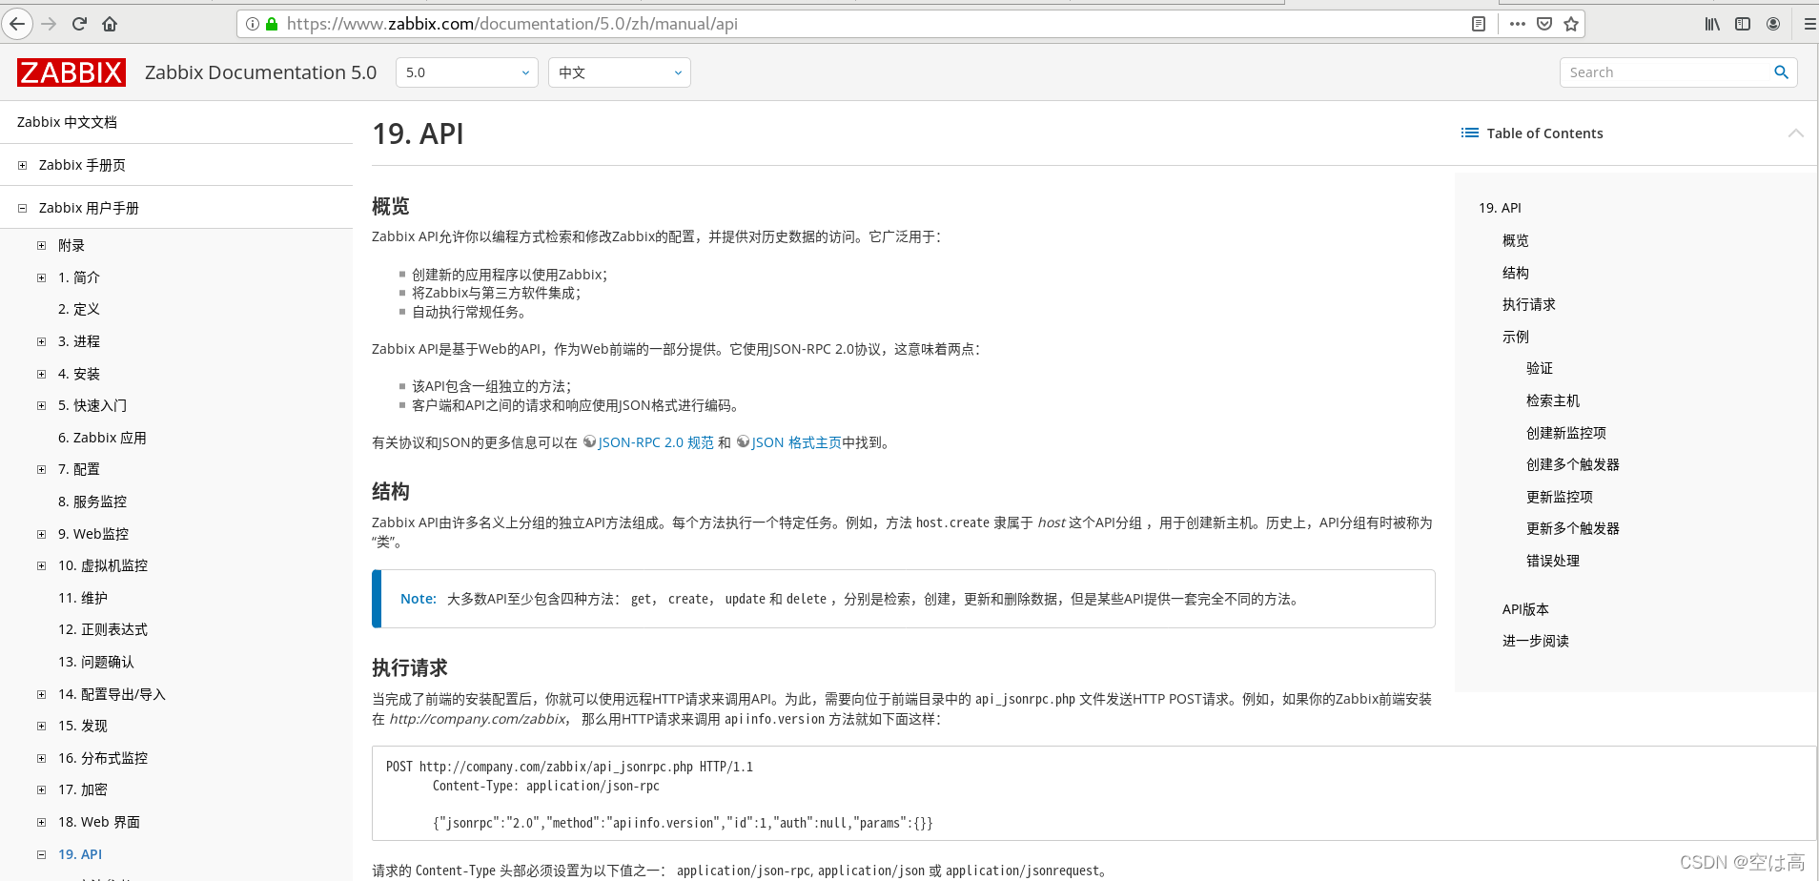Click the search magnifier icon

click(x=1781, y=72)
